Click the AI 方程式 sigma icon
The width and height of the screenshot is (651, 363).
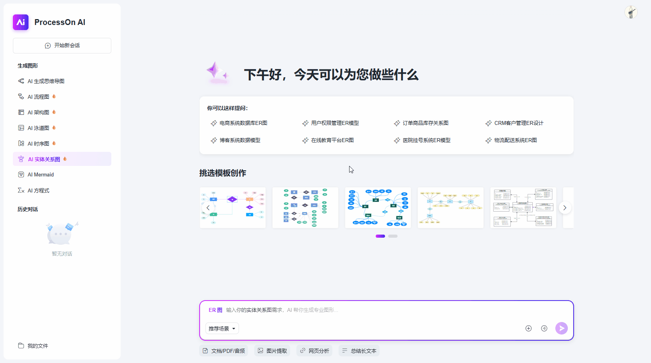pyautogui.click(x=21, y=190)
